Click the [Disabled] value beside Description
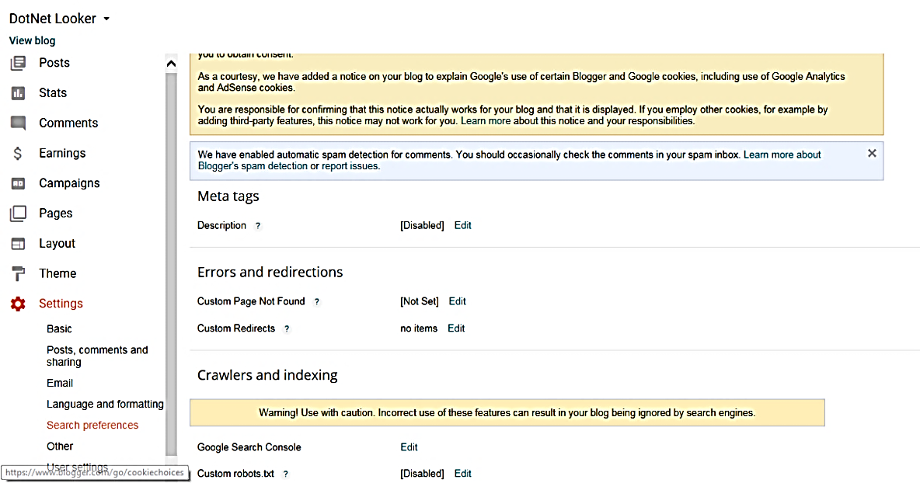This screenshot has height=483, width=920. [422, 225]
